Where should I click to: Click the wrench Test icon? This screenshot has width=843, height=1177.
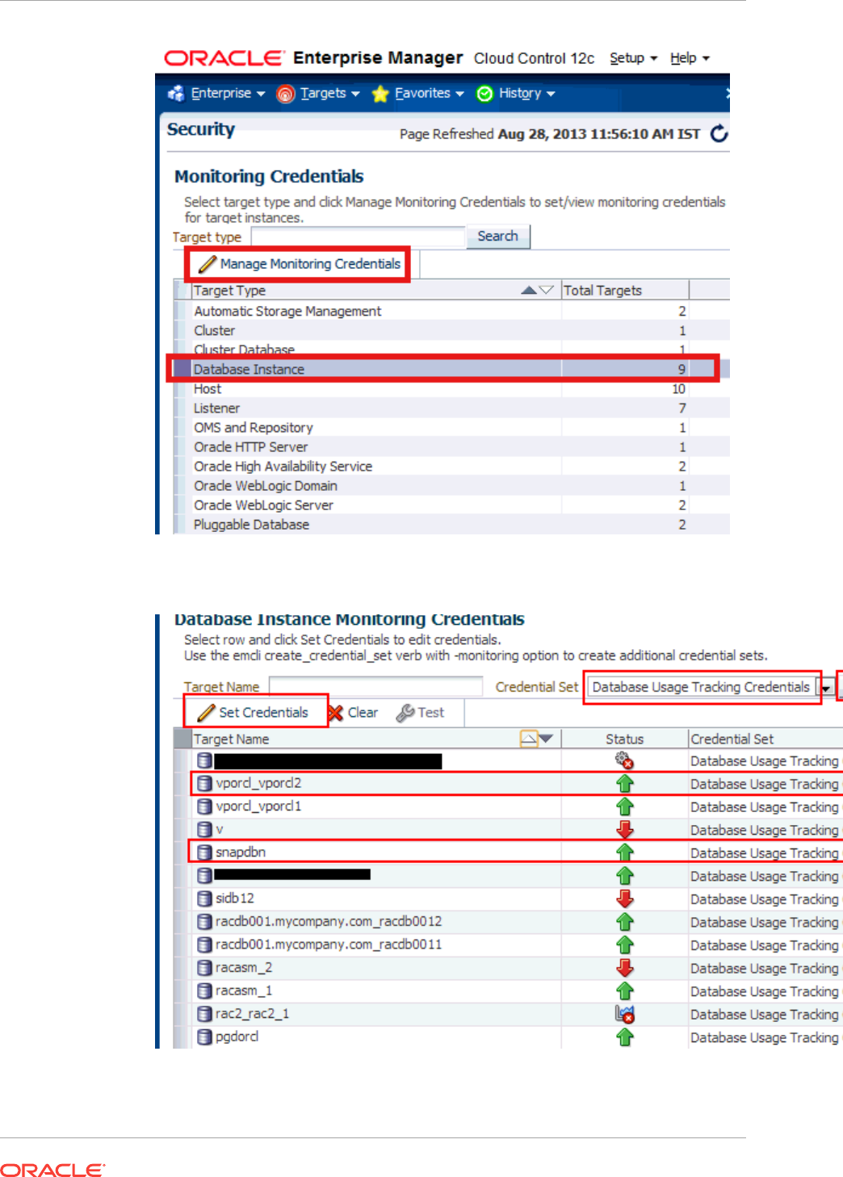tap(405, 713)
